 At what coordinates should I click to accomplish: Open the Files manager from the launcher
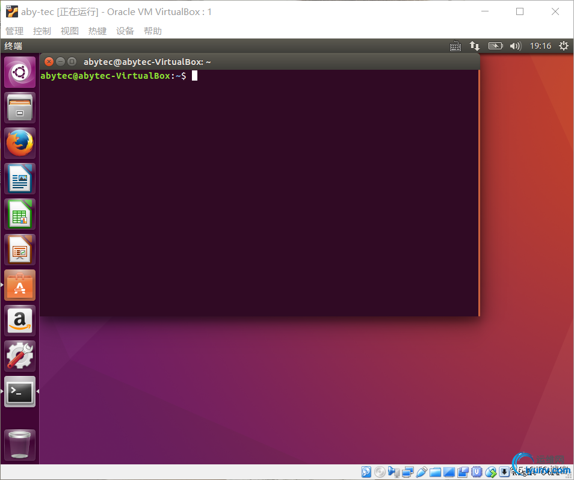pos(20,108)
